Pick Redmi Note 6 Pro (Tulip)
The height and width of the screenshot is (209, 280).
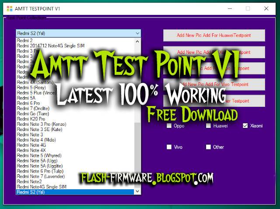coord(75,171)
